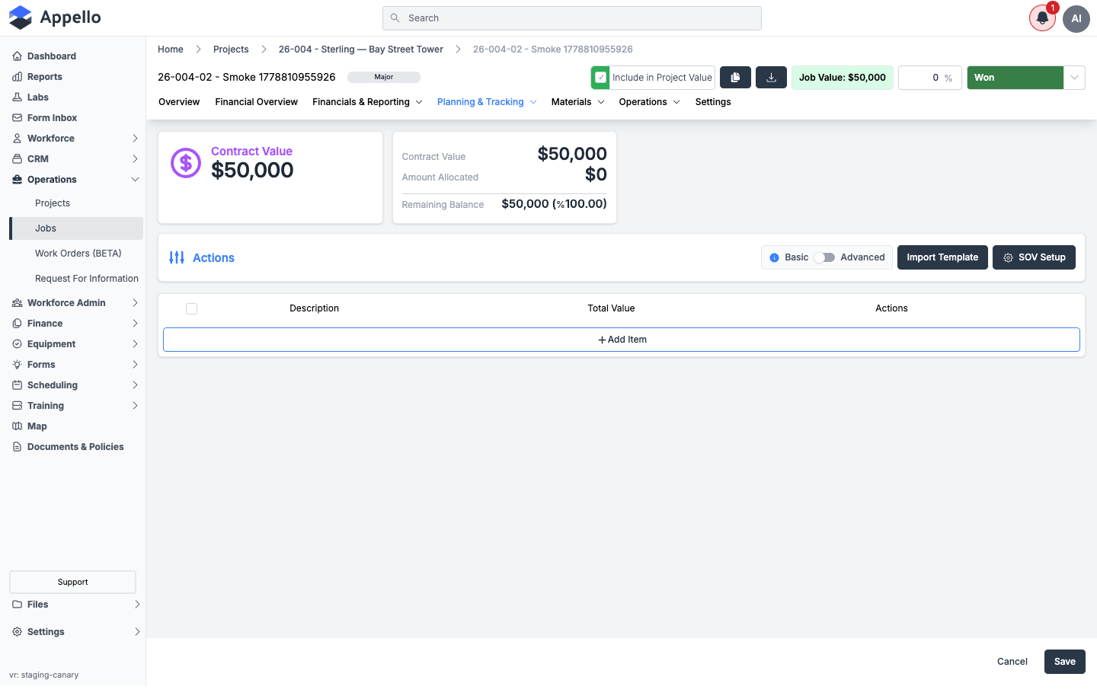Click the Support button
The image size is (1097, 699).
click(72, 582)
